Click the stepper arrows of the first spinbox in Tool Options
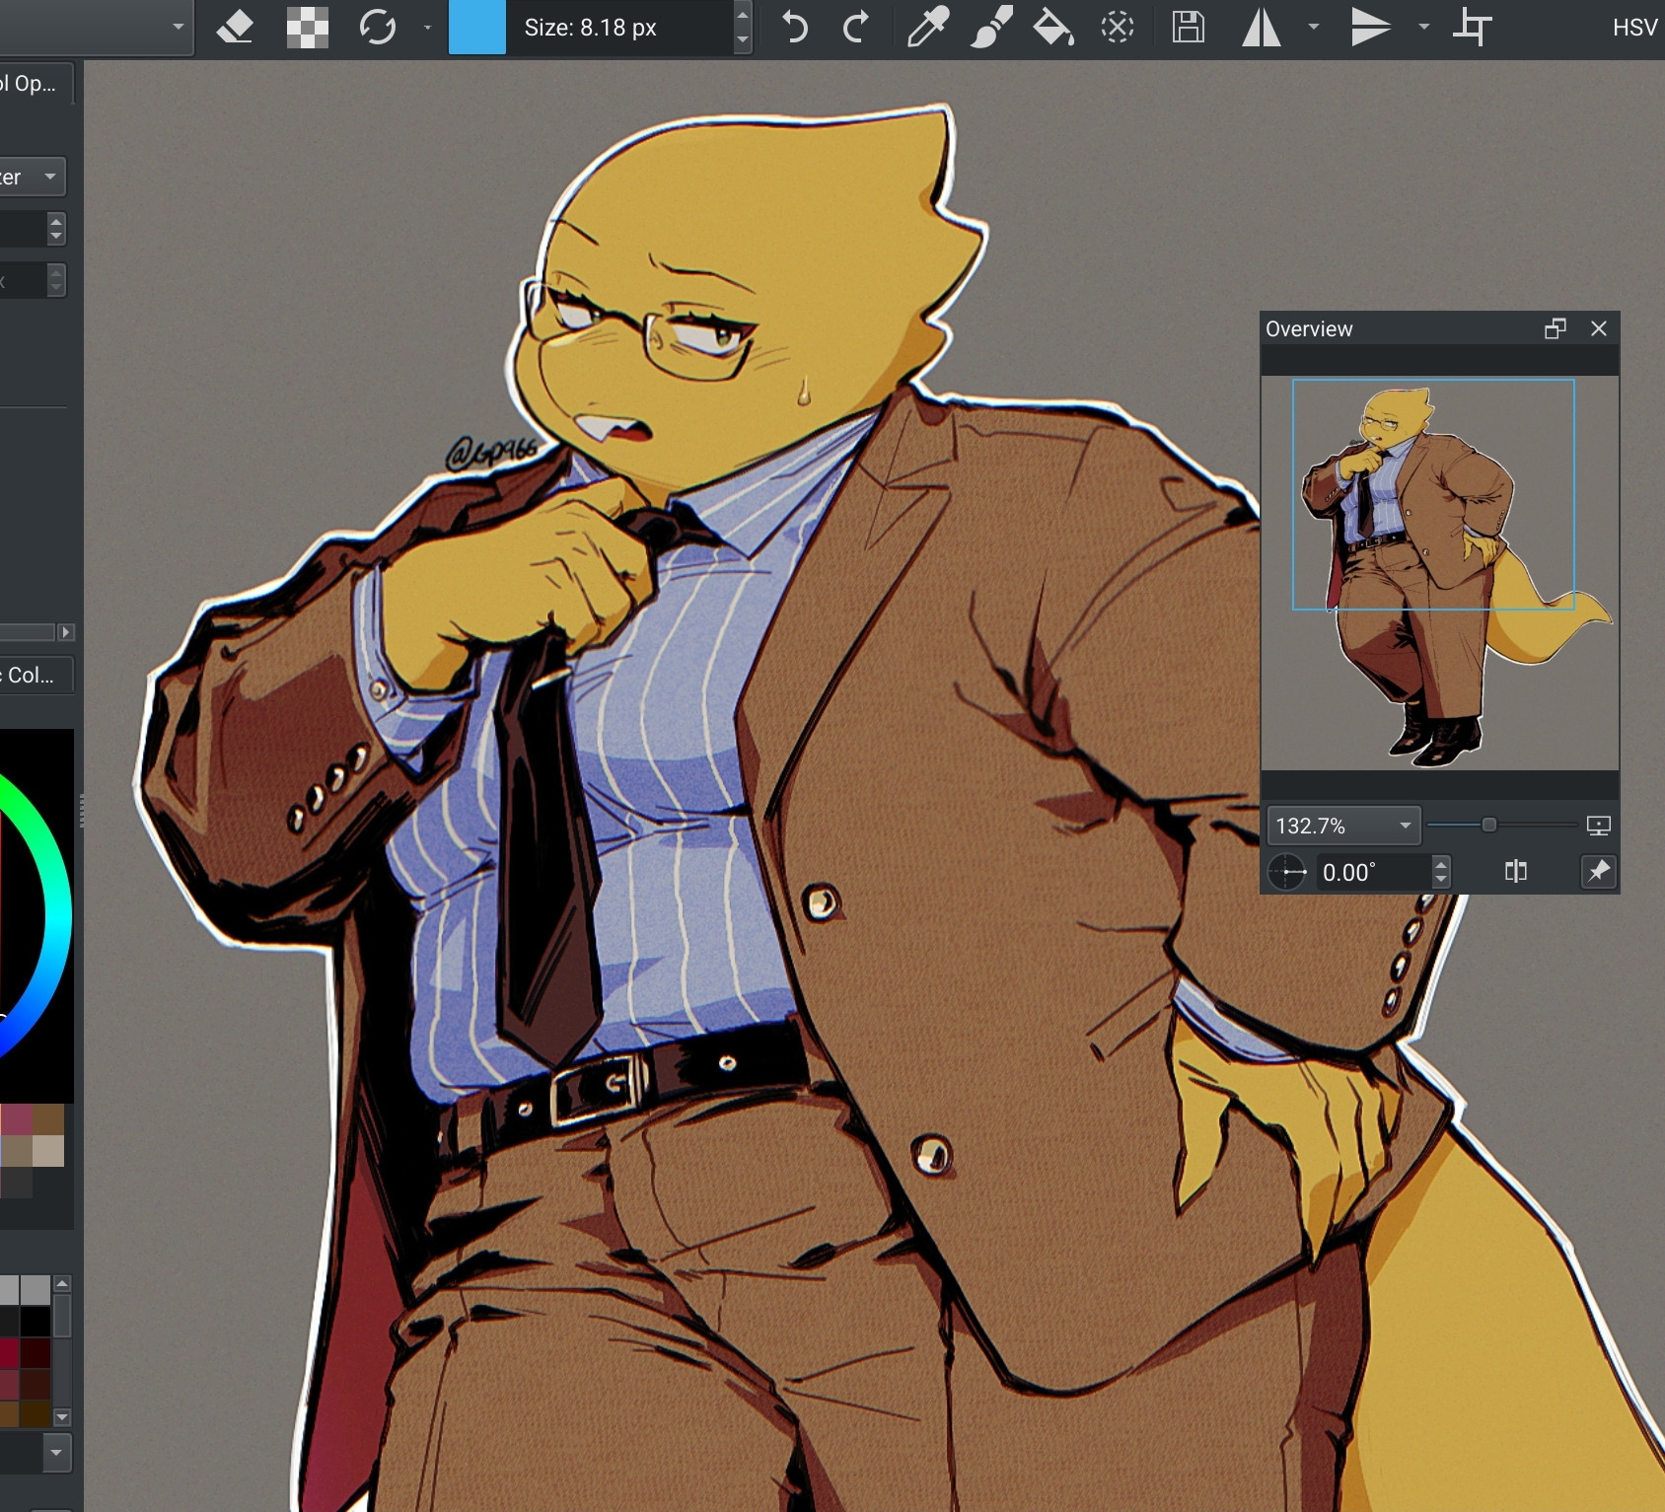 [x=56, y=229]
